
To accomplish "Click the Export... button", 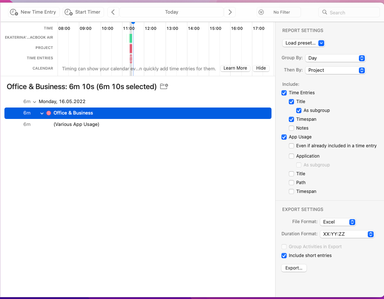I will tap(294, 268).
